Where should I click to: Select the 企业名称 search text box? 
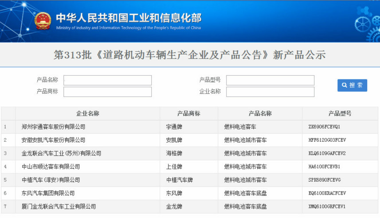270,92
